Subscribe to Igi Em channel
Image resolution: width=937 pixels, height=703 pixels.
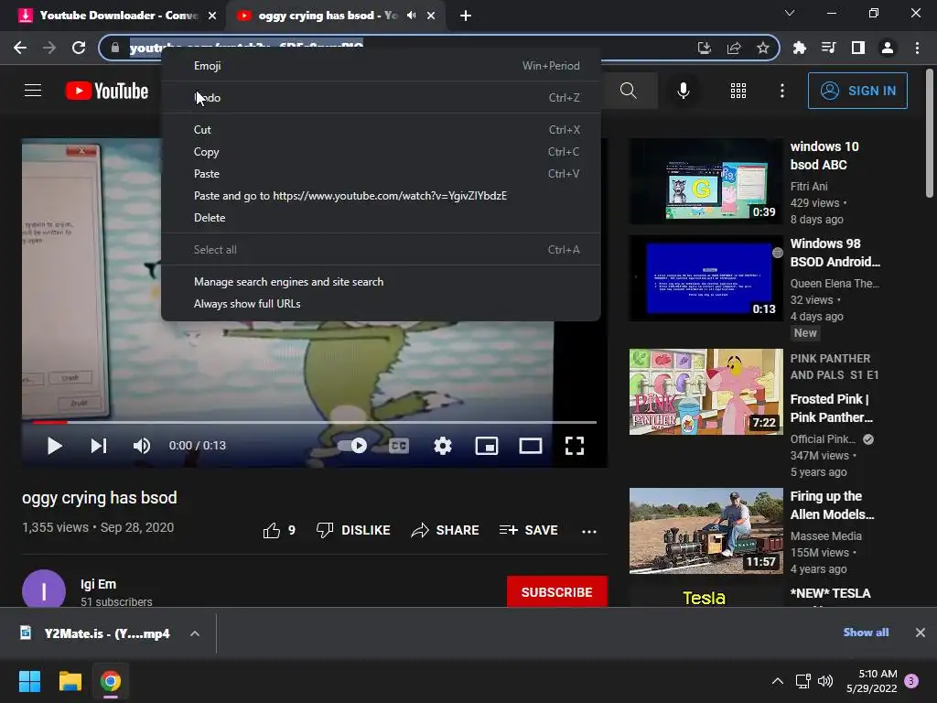557,592
